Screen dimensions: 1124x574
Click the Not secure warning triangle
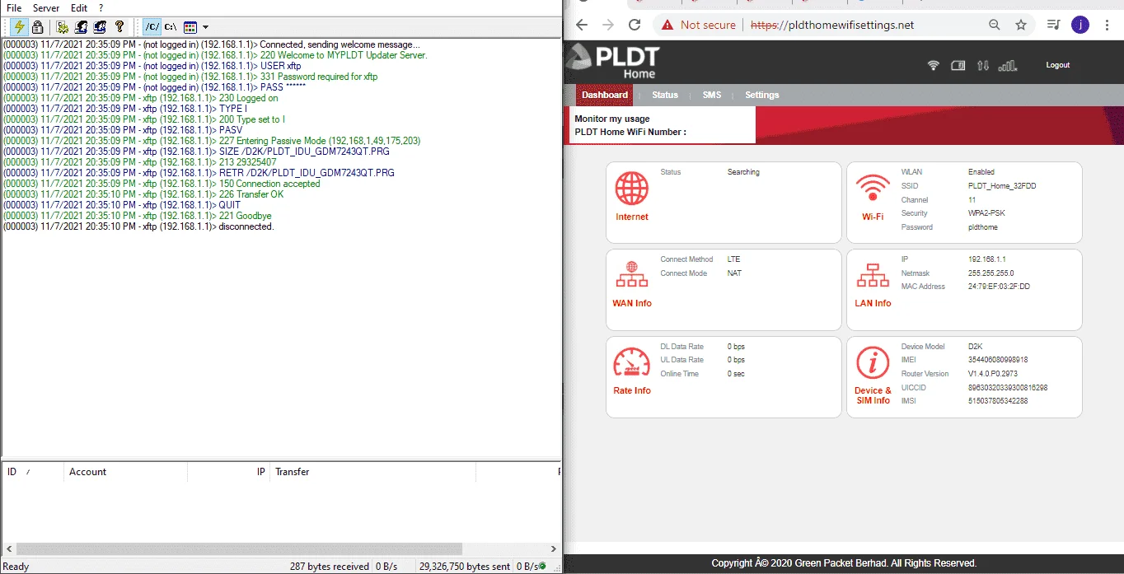coord(667,25)
